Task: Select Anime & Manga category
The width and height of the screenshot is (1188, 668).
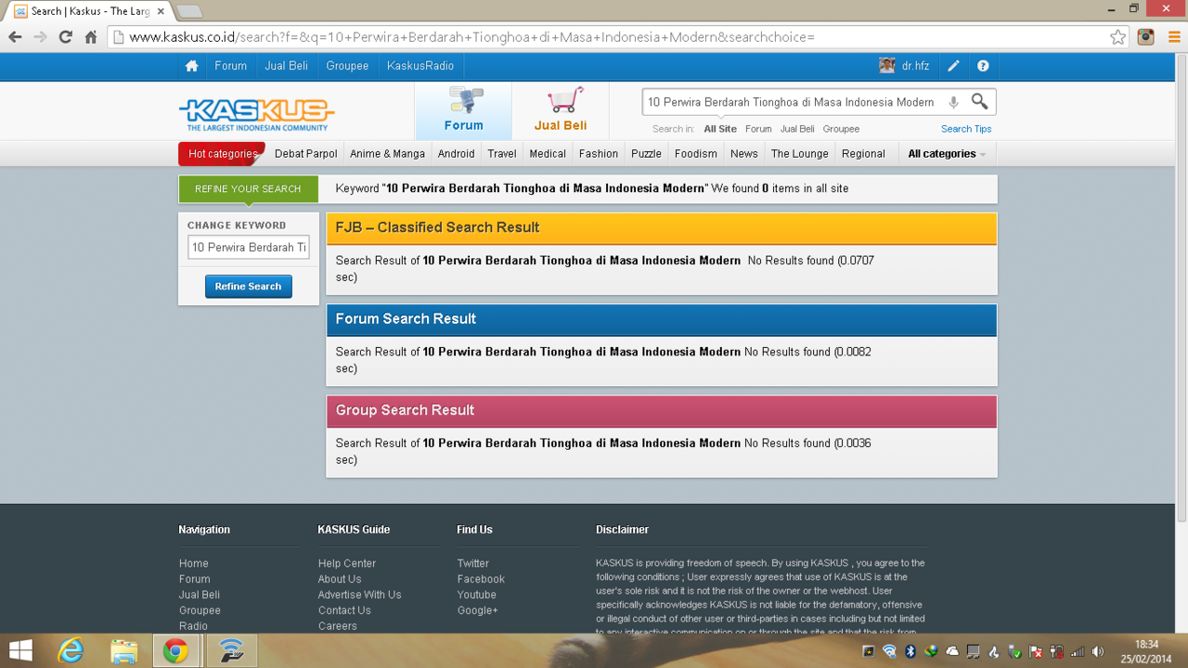Action: click(387, 154)
